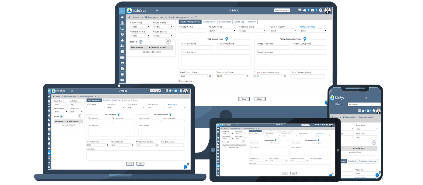423x185 pixels.
Task: Open the Route Status dropdown in the form
Action: (313, 31)
